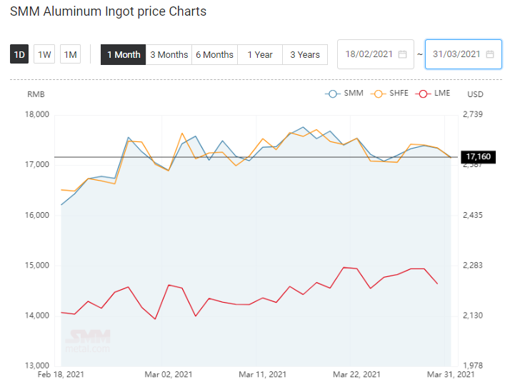Click the start date field 18/02/2021

coord(376,54)
